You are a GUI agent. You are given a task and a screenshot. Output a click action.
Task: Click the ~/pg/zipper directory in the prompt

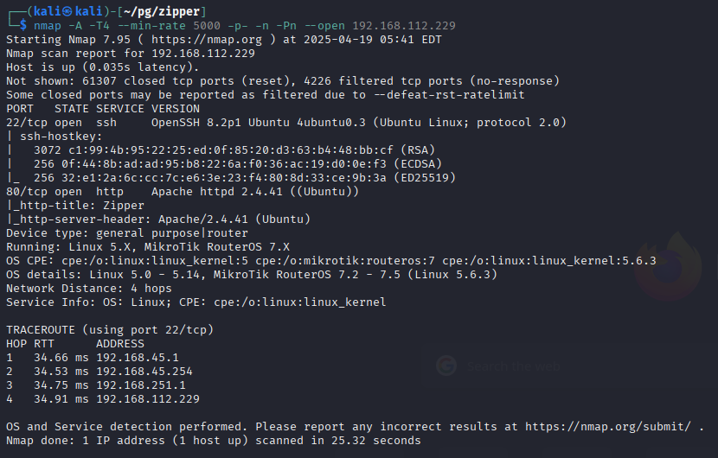click(x=162, y=11)
